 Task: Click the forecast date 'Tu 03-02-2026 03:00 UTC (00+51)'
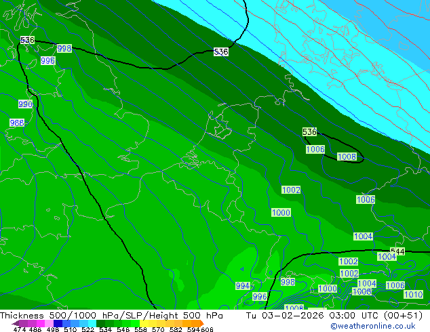334,316
